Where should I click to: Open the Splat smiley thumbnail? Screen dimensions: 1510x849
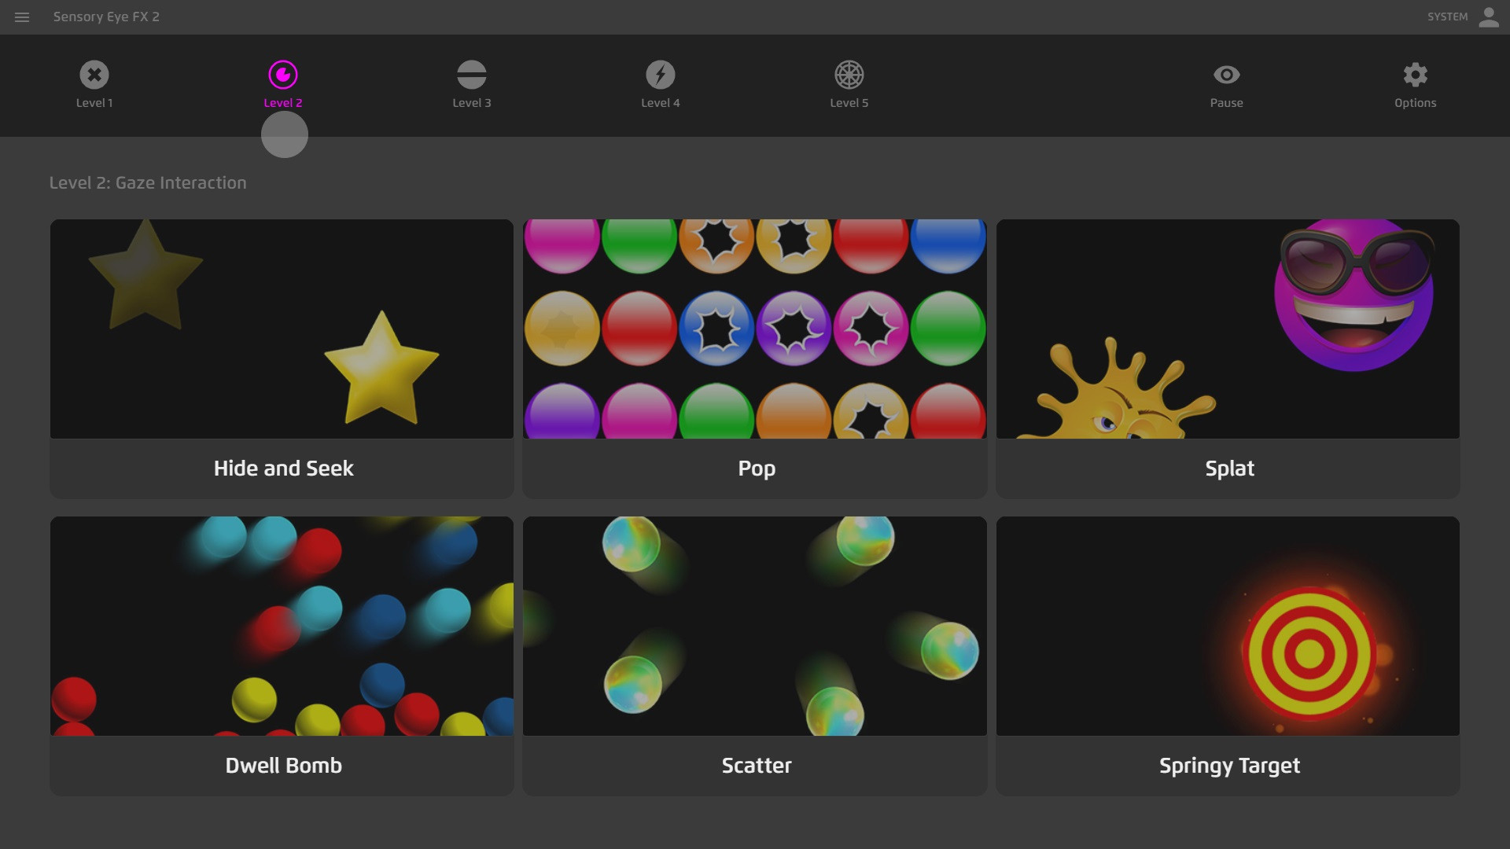tap(1228, 329)
